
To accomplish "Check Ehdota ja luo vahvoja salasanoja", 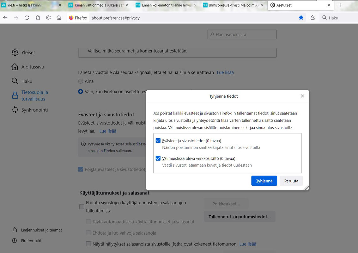I will tap(88, 233).
